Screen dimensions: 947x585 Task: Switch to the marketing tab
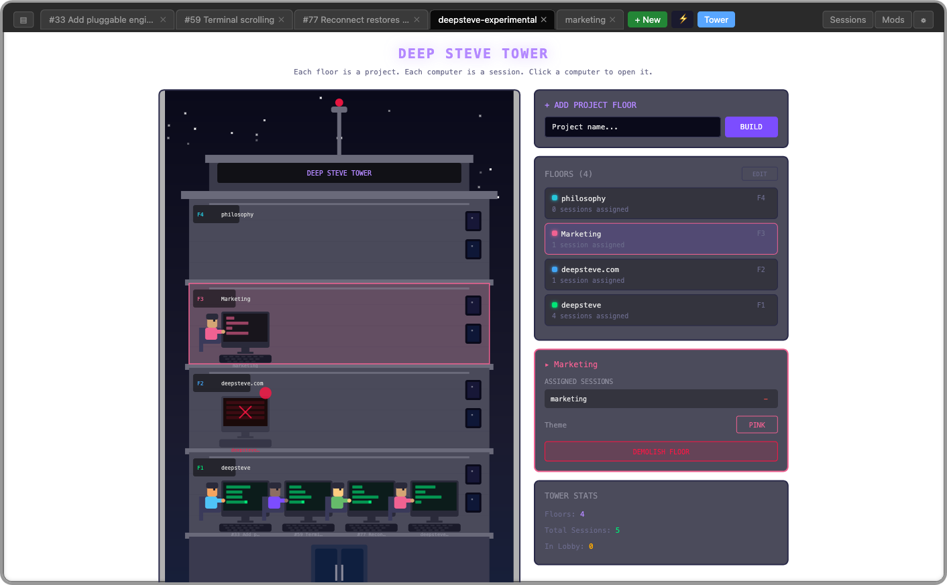585,19
